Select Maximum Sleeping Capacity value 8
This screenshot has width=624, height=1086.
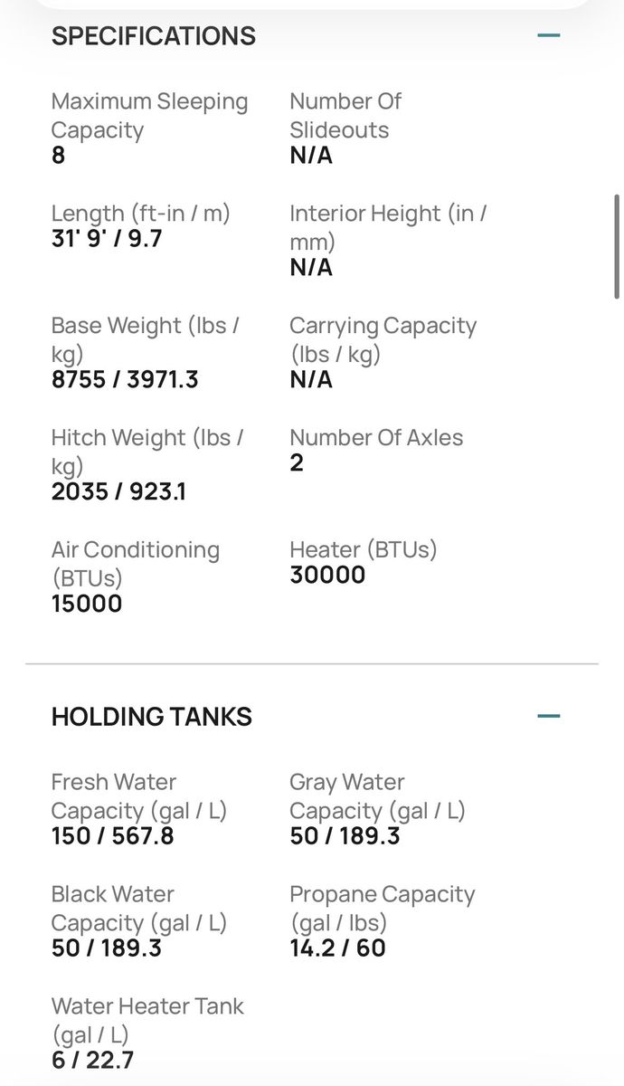pyautogui.click(x=59, y=156)
